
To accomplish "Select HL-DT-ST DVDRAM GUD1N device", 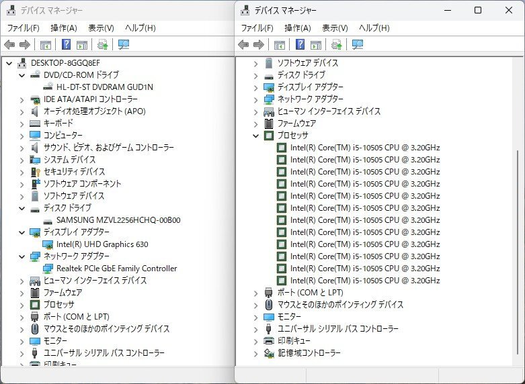I will point(105,87).
